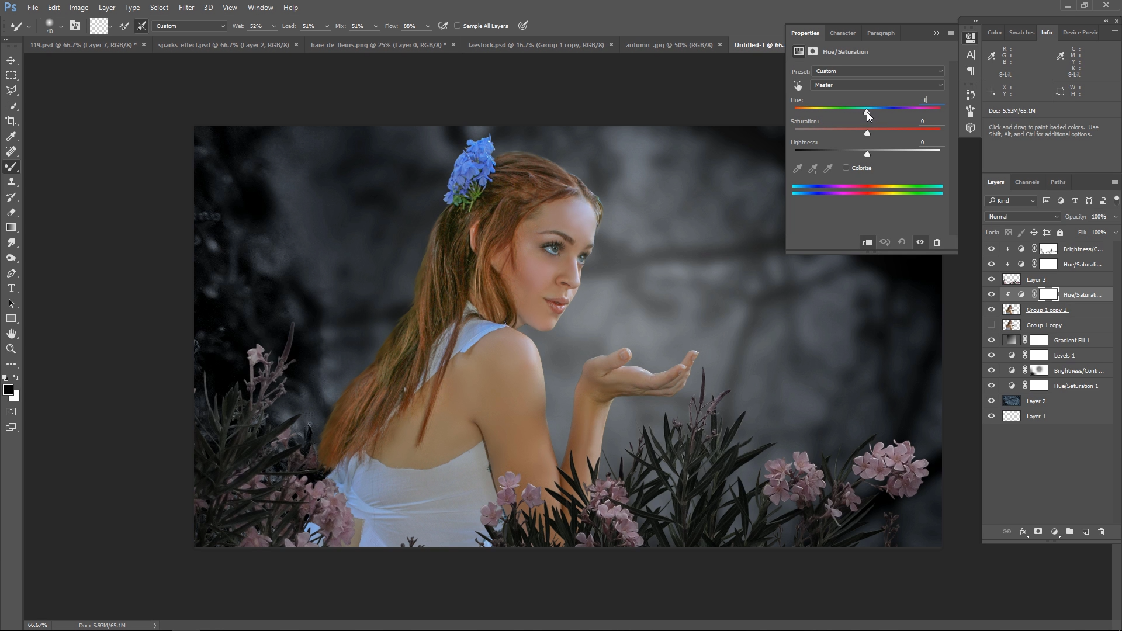The height and width of the screenshot is (631, 1122).
Task: Enable the Colorize checkbox
Action: (846, 168)
